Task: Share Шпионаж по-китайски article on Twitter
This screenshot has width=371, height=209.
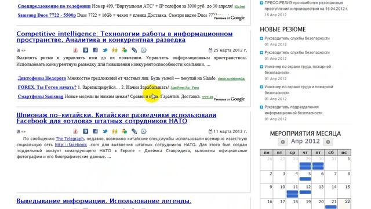Action: (x=105, y=131)
